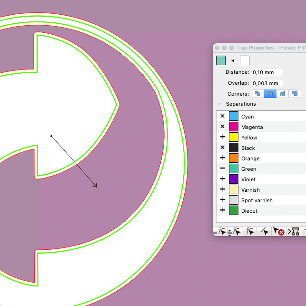Toggle the Magenta separation state mark
The image size is (306, 306).
(x=222, y=127)
